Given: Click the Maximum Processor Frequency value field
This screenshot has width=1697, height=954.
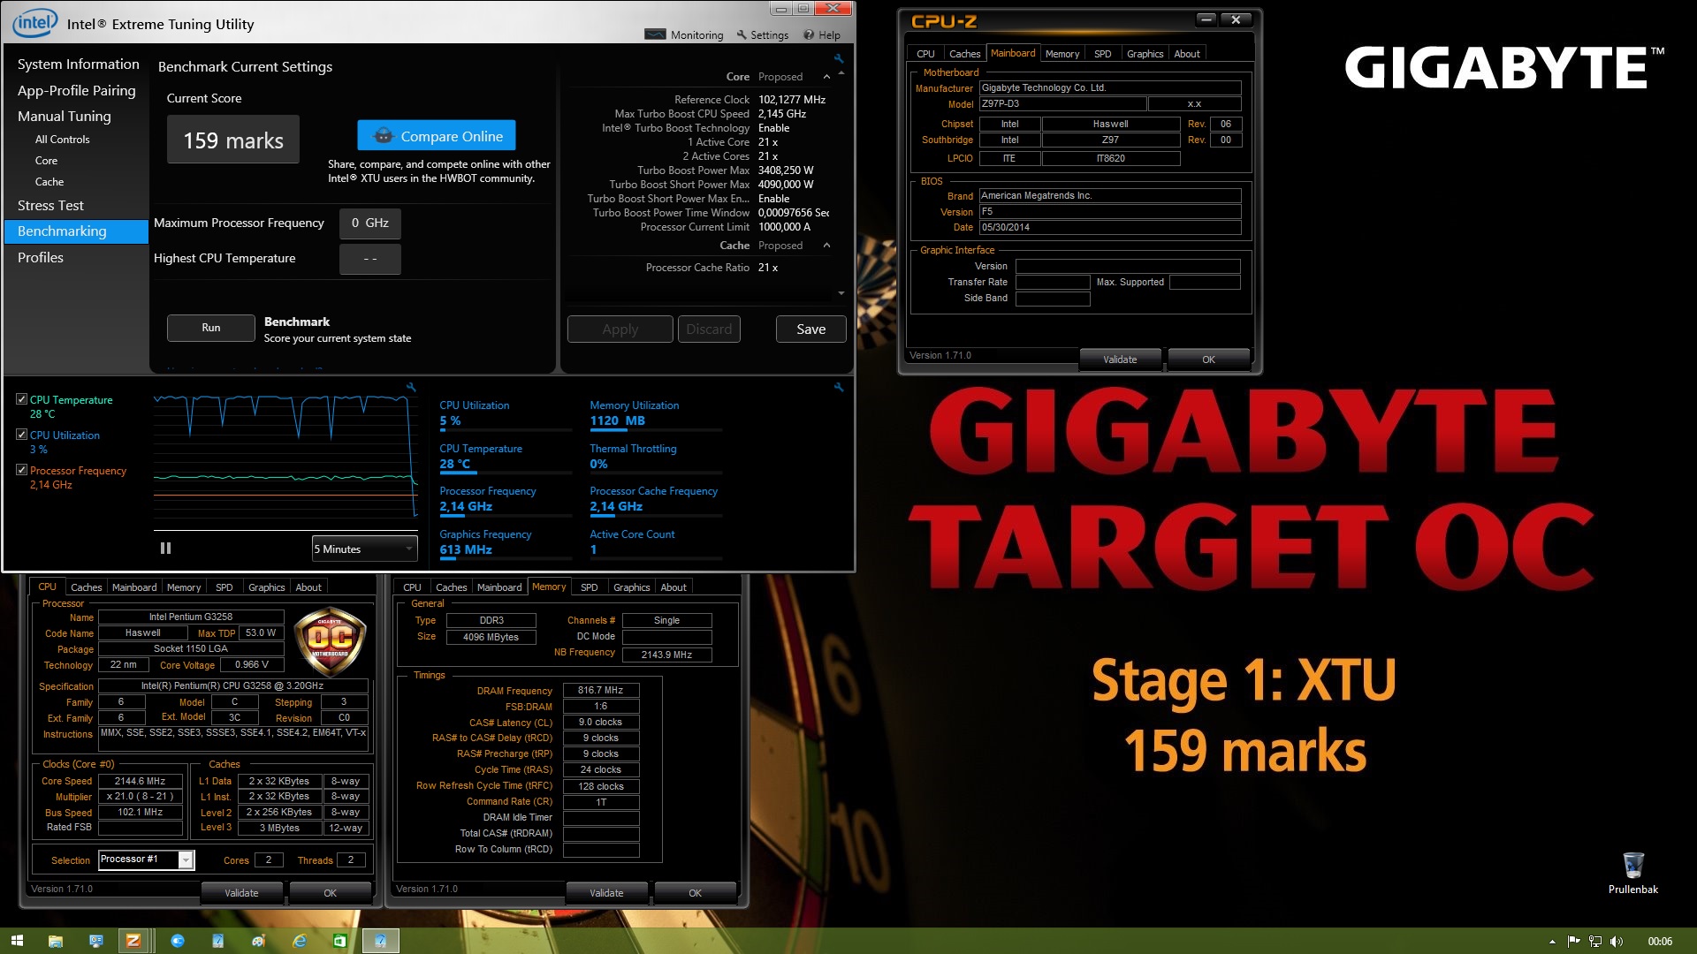Looking at the screenshot, I should (370, 223).
